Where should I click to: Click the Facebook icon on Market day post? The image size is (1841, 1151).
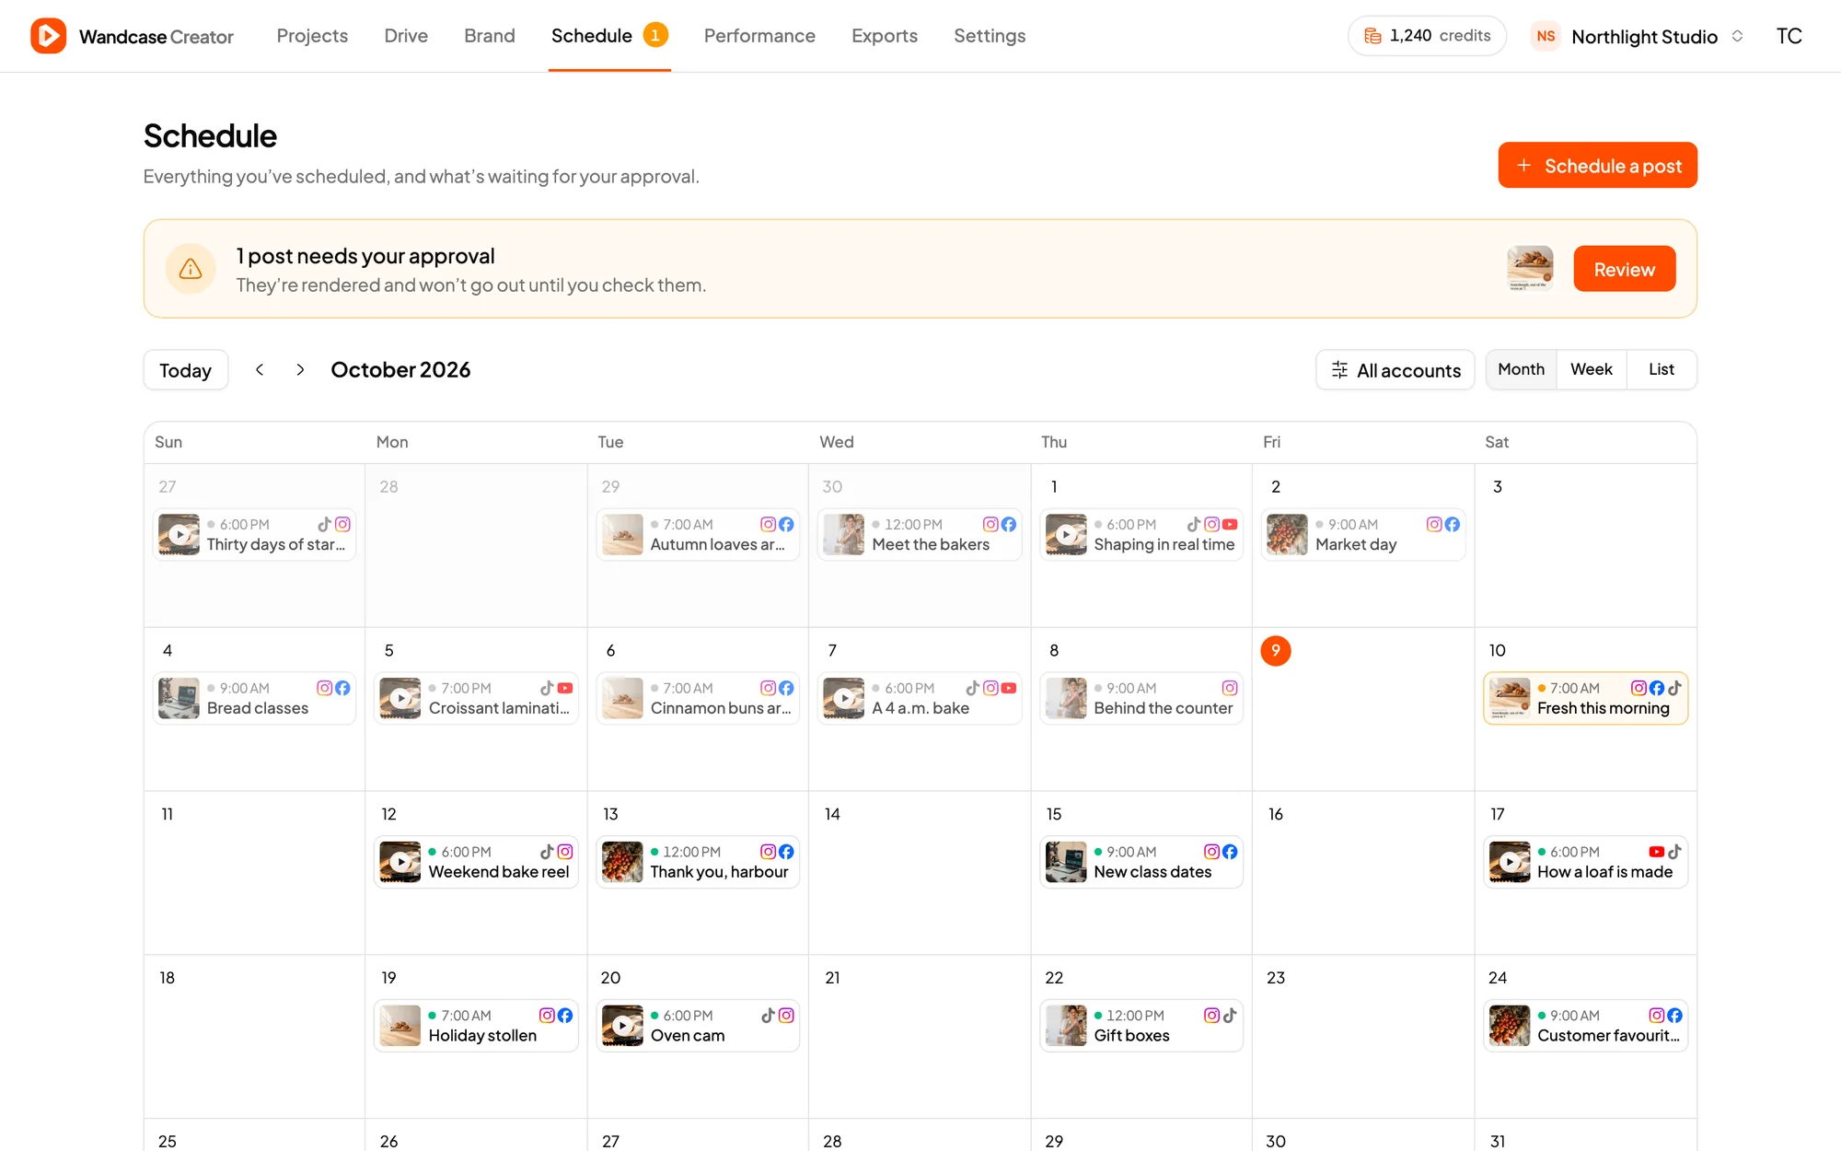[x=1453, y=524]
